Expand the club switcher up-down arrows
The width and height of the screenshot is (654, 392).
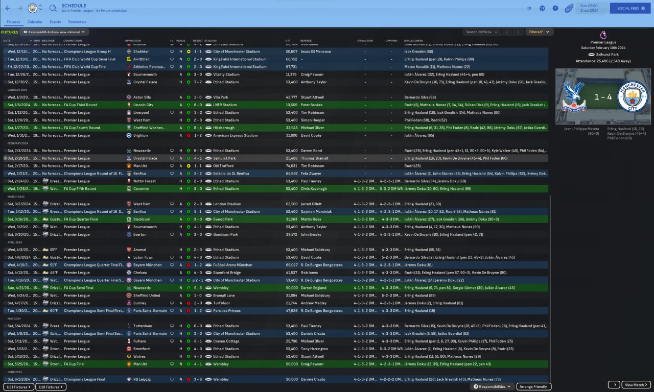tap(40, 8)
